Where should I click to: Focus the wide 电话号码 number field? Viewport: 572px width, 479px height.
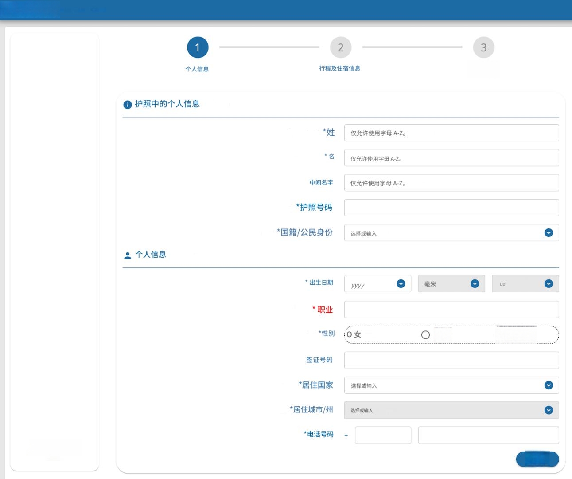pos(489,435)
